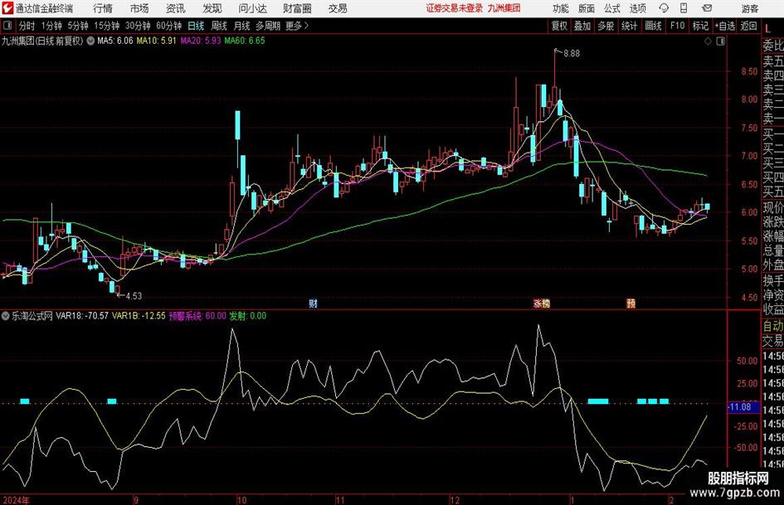Switch to the 30分钟 period tab
784x505 pixels.
click(x=138, y=26)
